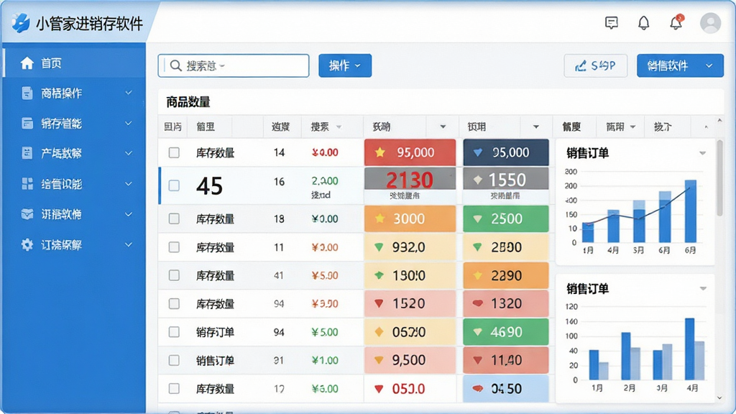Click the star icon in orange 3000 cell

pyautogui.click(x=379, y=218)
